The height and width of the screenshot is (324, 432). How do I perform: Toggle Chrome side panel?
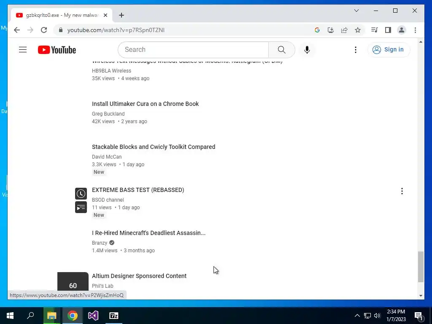tap(388, 30)
